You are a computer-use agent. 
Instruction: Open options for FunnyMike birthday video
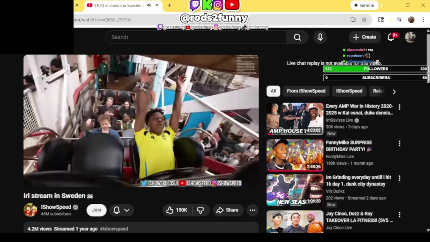(x=399, y=144)
